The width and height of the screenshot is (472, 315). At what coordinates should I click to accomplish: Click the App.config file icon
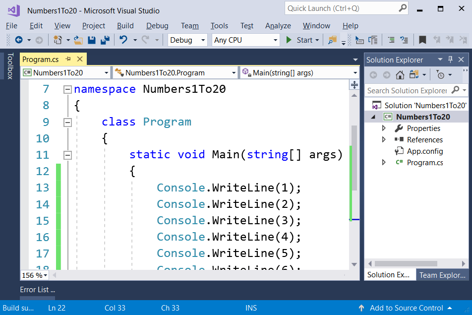click(399, 151)
